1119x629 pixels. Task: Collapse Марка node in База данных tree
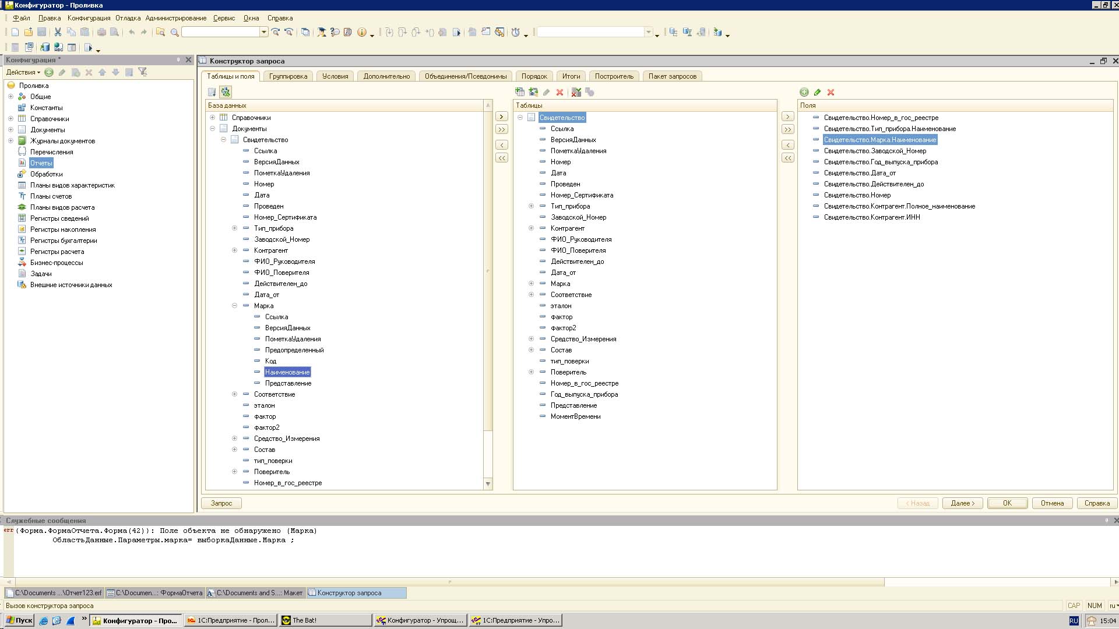235,306
